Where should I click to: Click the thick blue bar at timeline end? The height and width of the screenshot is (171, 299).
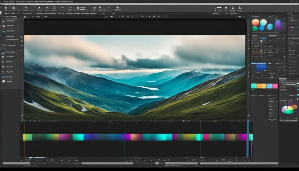[x=248, y=139]
